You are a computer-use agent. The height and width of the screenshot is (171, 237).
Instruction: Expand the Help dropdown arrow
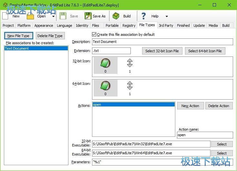click(167, 16)
